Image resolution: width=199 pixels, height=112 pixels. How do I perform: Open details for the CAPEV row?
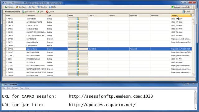(78, 42)
